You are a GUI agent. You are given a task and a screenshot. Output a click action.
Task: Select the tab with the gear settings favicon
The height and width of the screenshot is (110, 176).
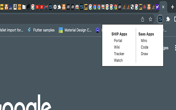coord(55,7)
